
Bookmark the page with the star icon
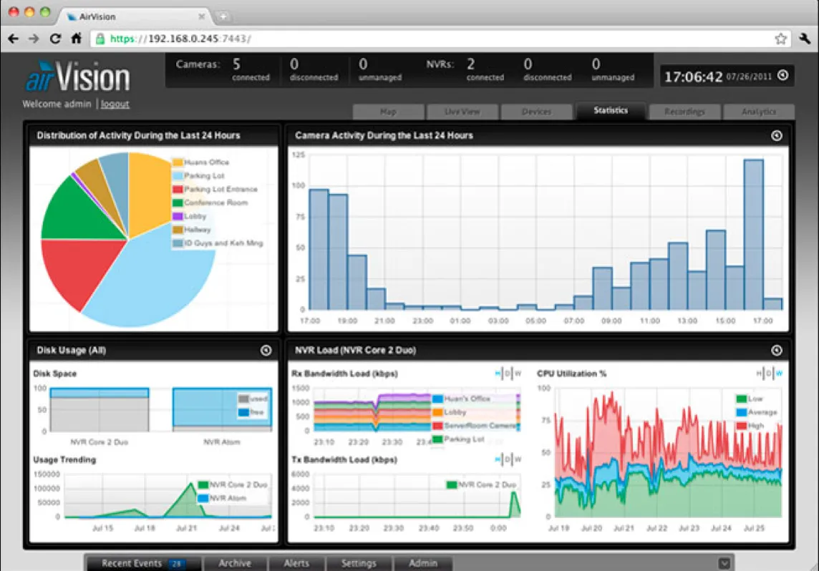click(780, 39)
